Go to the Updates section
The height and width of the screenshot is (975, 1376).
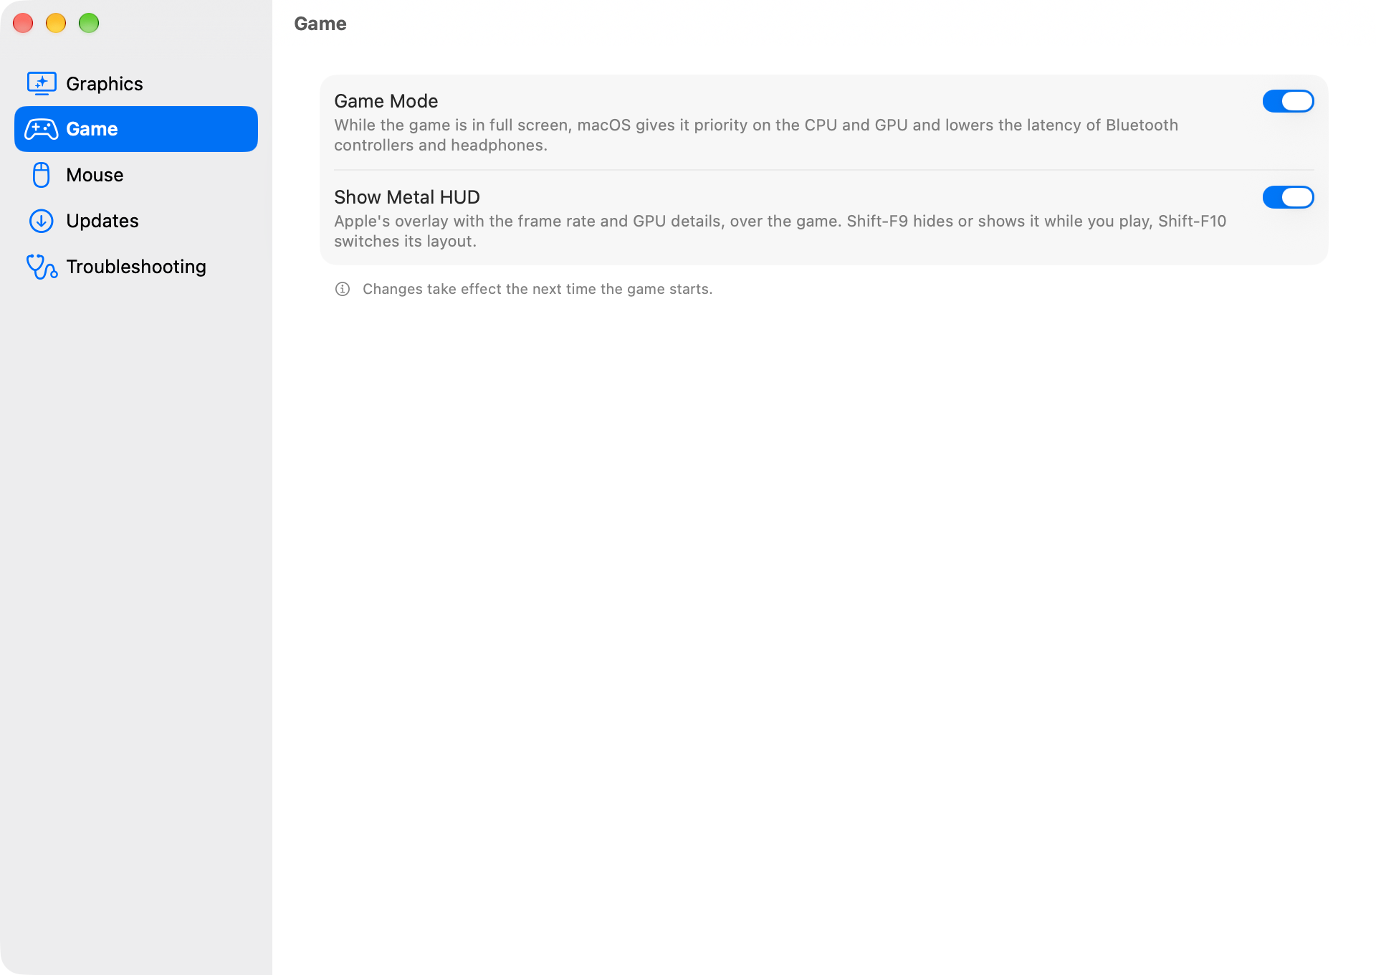[x=136, y=221]
